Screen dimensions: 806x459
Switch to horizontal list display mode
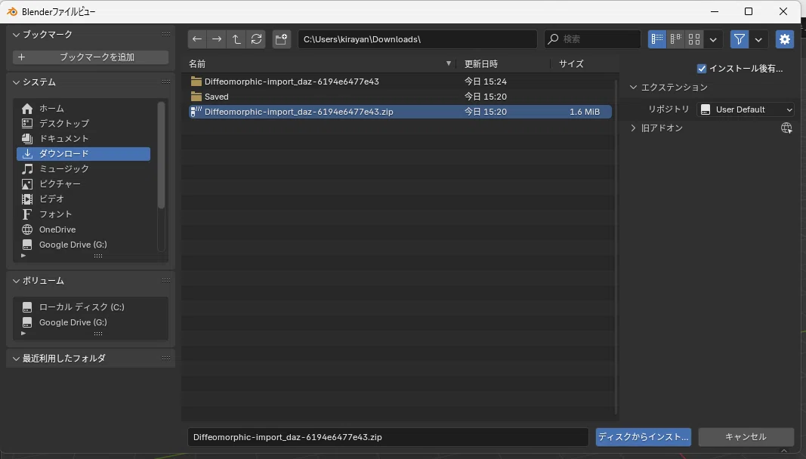tap(676, 39)
